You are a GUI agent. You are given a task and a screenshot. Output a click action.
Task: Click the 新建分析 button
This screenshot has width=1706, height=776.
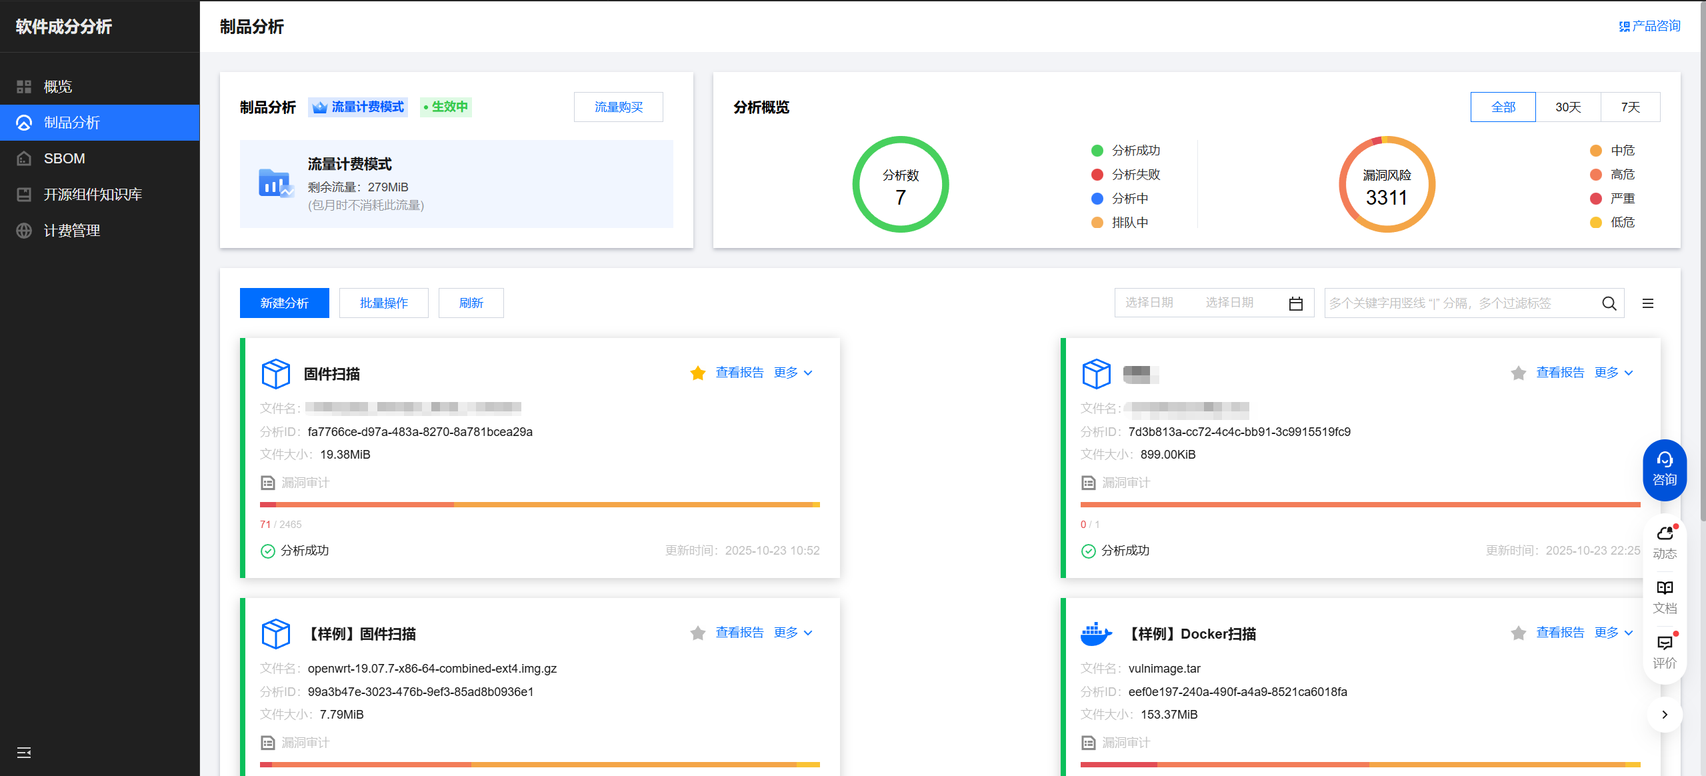[284, 303]
